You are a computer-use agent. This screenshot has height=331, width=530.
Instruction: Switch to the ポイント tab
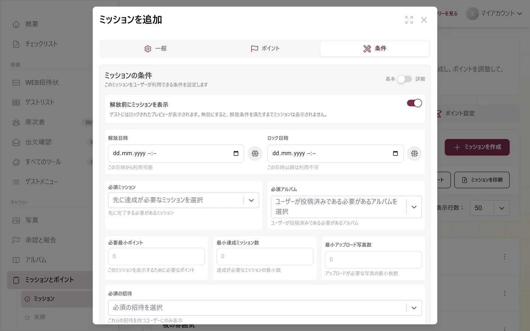point(265,49)
